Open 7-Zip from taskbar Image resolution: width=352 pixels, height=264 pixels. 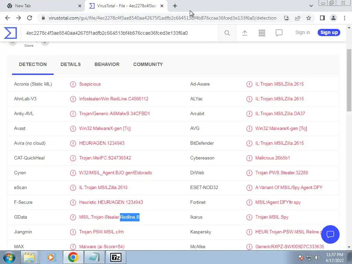pos(115,257)
